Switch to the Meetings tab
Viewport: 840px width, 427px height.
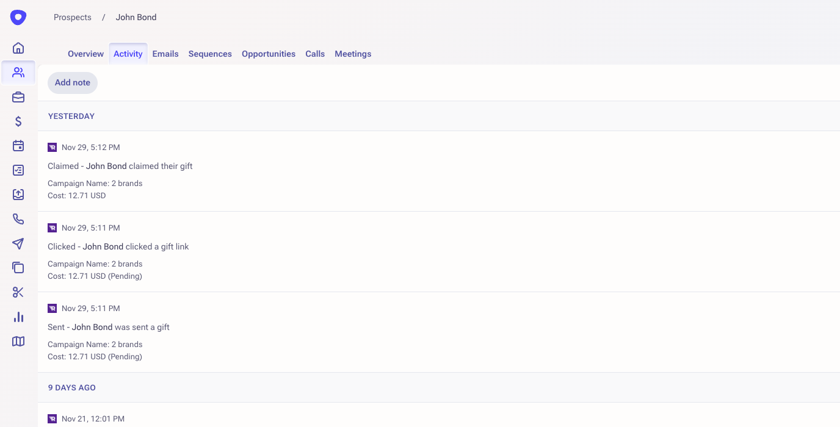tap(353, 54)
